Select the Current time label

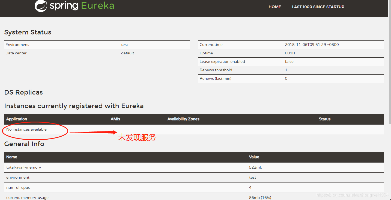tap(211, 45)
